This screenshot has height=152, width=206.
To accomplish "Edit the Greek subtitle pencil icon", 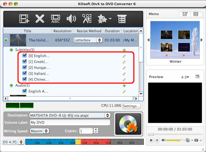I will (x=124, y=62).
